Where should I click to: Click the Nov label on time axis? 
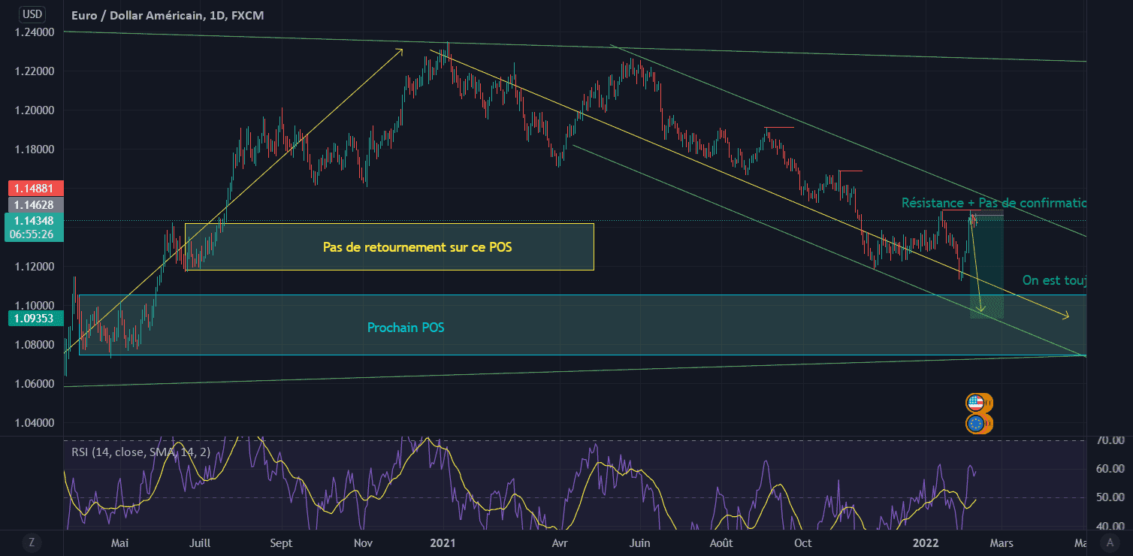(x=363, y=542)
